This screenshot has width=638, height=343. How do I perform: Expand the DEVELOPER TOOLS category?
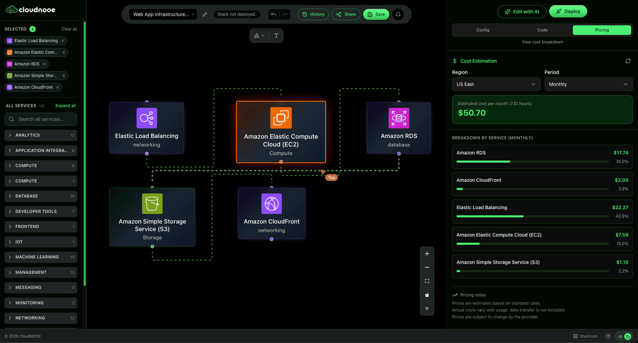(41, 212)
